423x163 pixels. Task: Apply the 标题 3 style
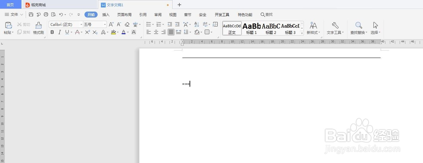(290, 28)
